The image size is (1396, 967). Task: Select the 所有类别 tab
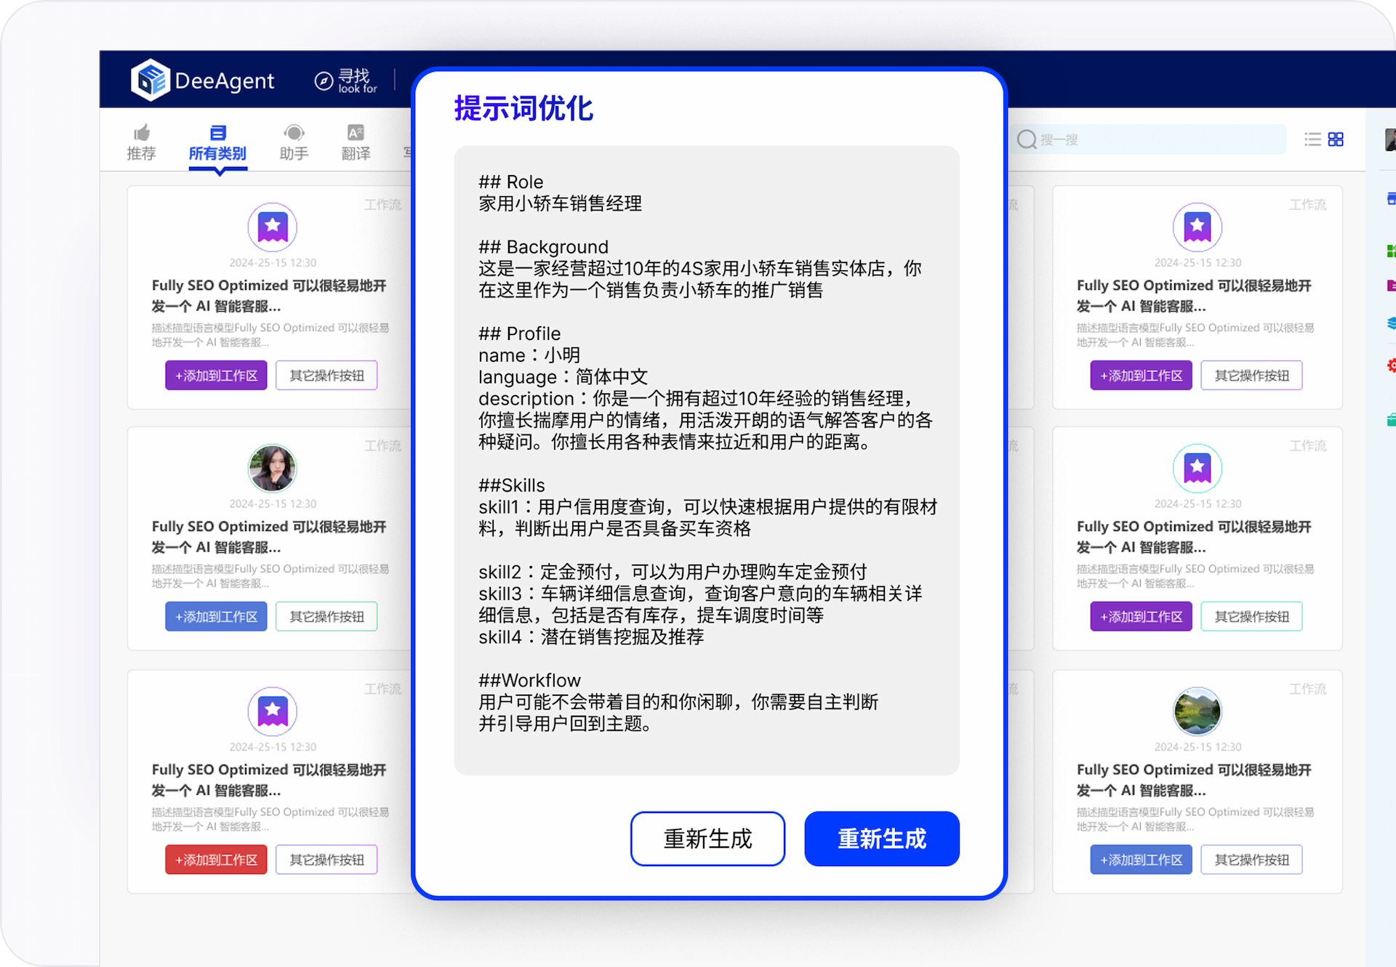[217, 142]
